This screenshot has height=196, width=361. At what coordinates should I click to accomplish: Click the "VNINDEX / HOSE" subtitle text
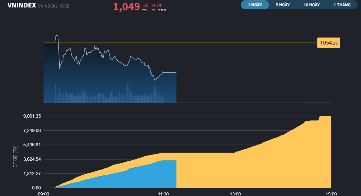[x=53, y=6]
